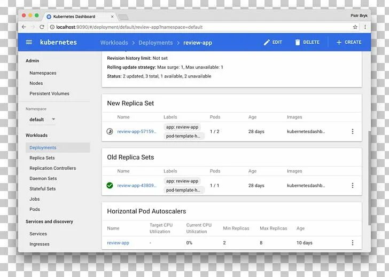The height and width of the screenshot is (277, 389).
Task: Open a new browser tab
Action: point(123,17)
